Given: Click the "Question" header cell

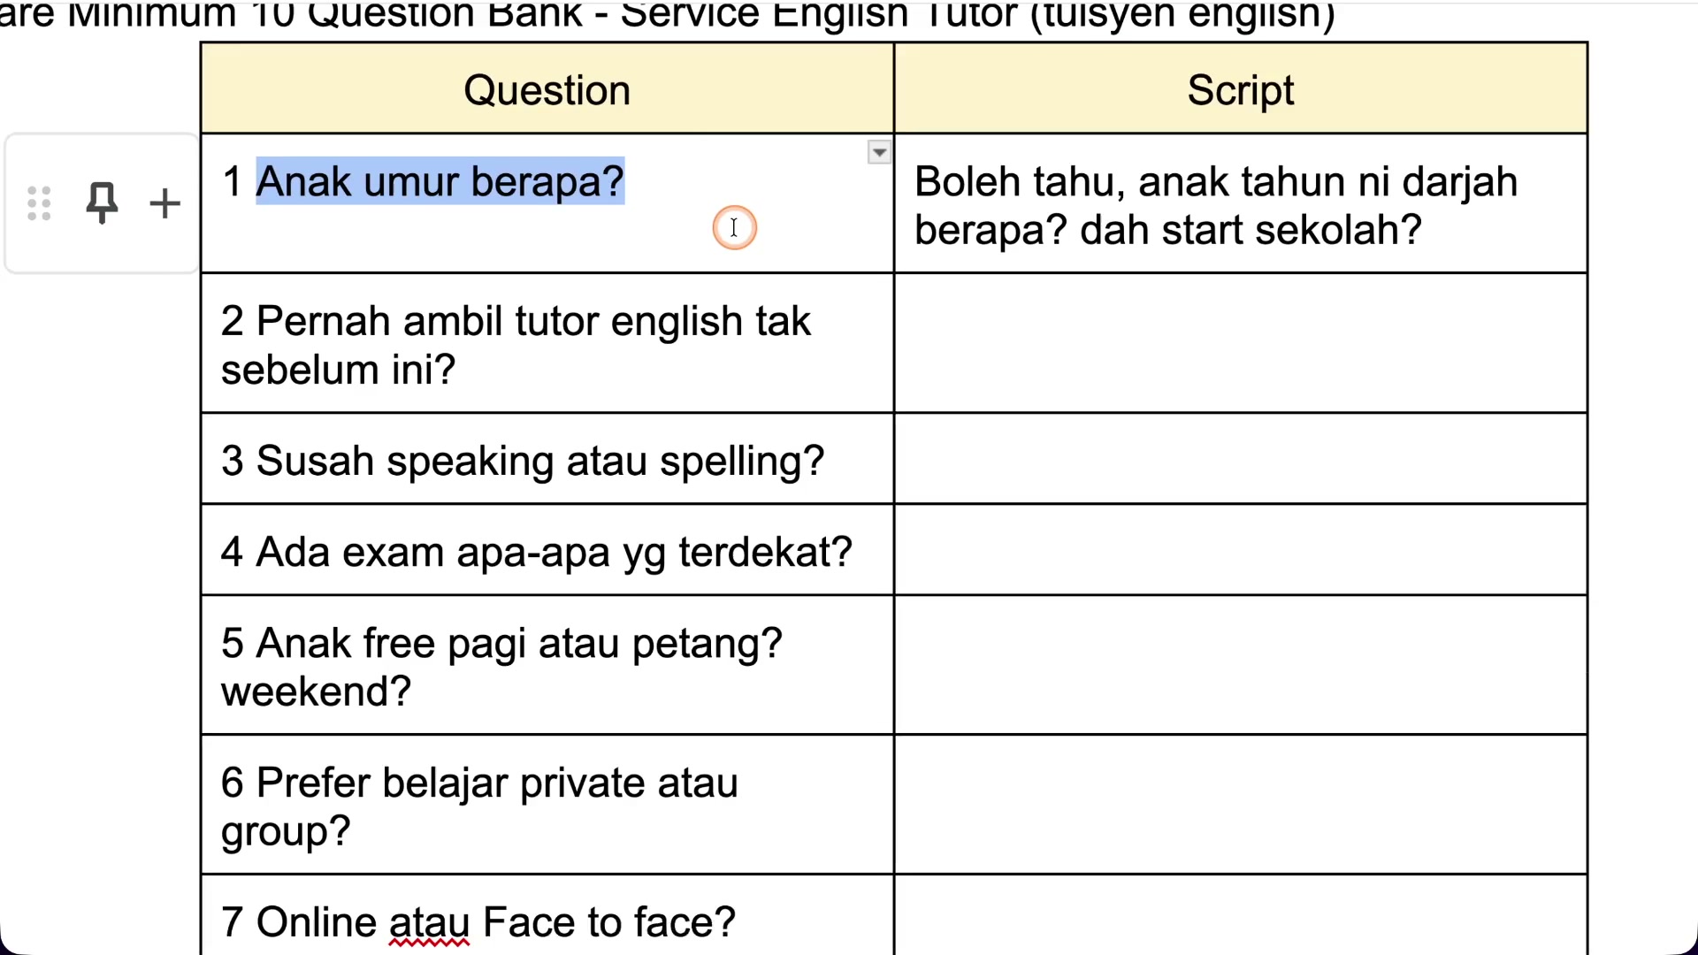Looking at the screenshot, I should point(547,89).
